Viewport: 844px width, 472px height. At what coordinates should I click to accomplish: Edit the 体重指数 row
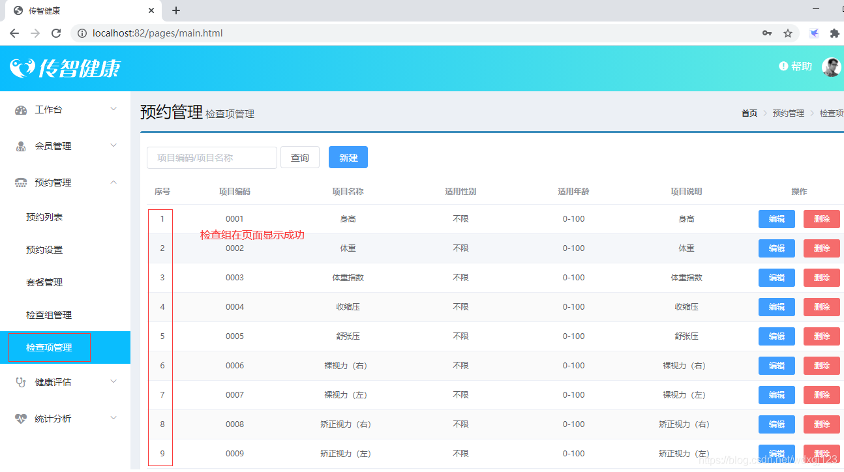tap(777, 278)
